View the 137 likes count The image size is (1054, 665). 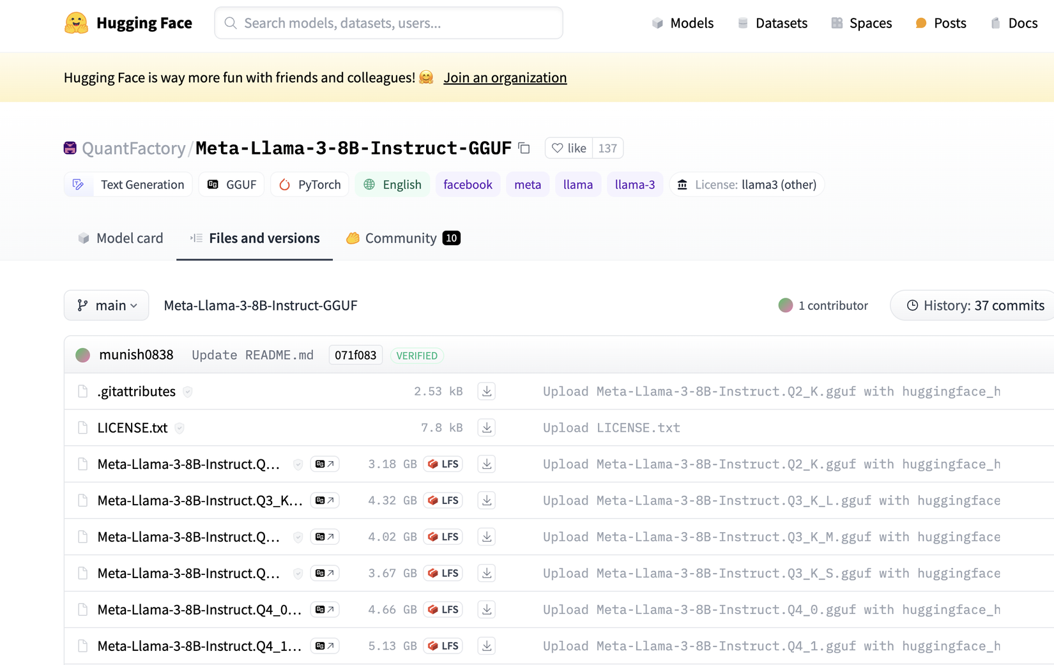pos(607,148)
